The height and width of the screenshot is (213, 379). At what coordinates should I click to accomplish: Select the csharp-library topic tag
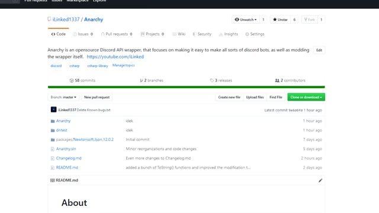click(x=98, y=66)
